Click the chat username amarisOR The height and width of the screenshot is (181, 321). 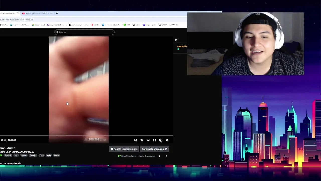coord(182,46)
